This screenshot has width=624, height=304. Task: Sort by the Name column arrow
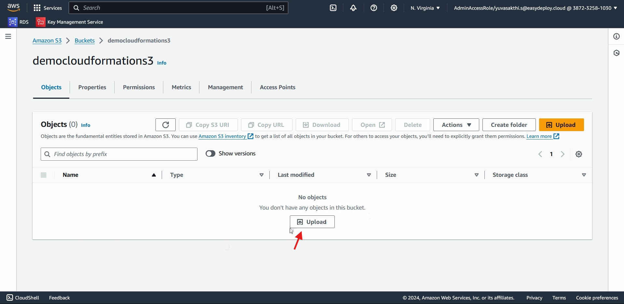coord(154,175)
